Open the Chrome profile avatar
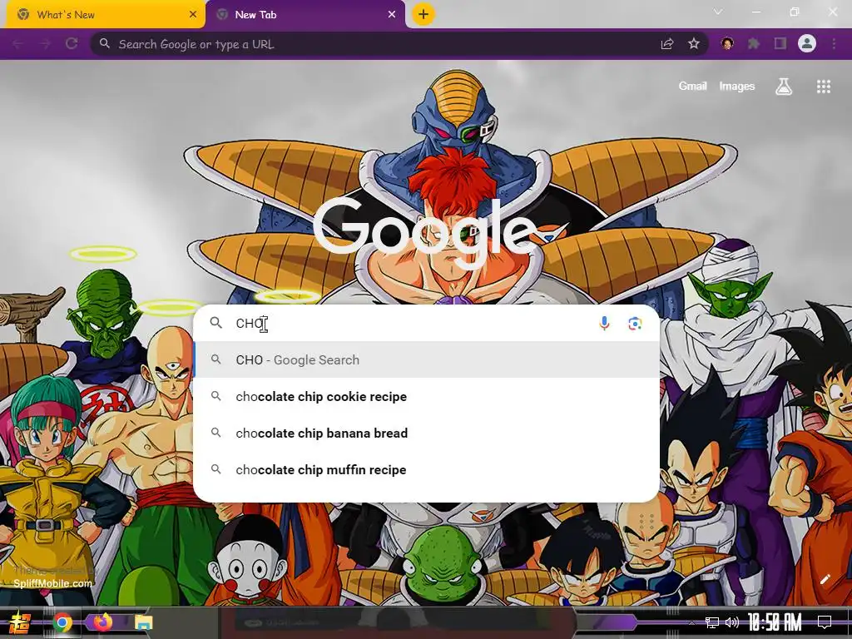 [807, 43]
